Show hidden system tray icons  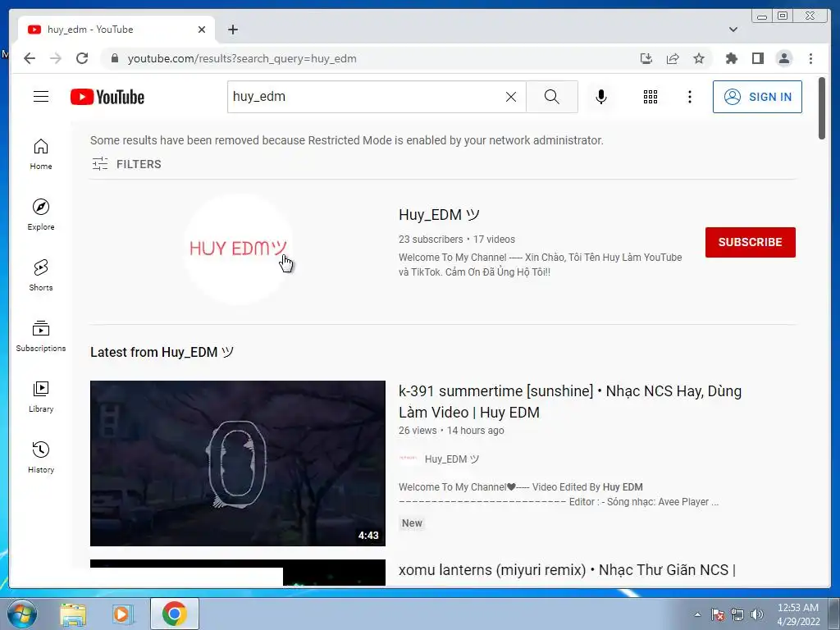[x=697, y=614]
